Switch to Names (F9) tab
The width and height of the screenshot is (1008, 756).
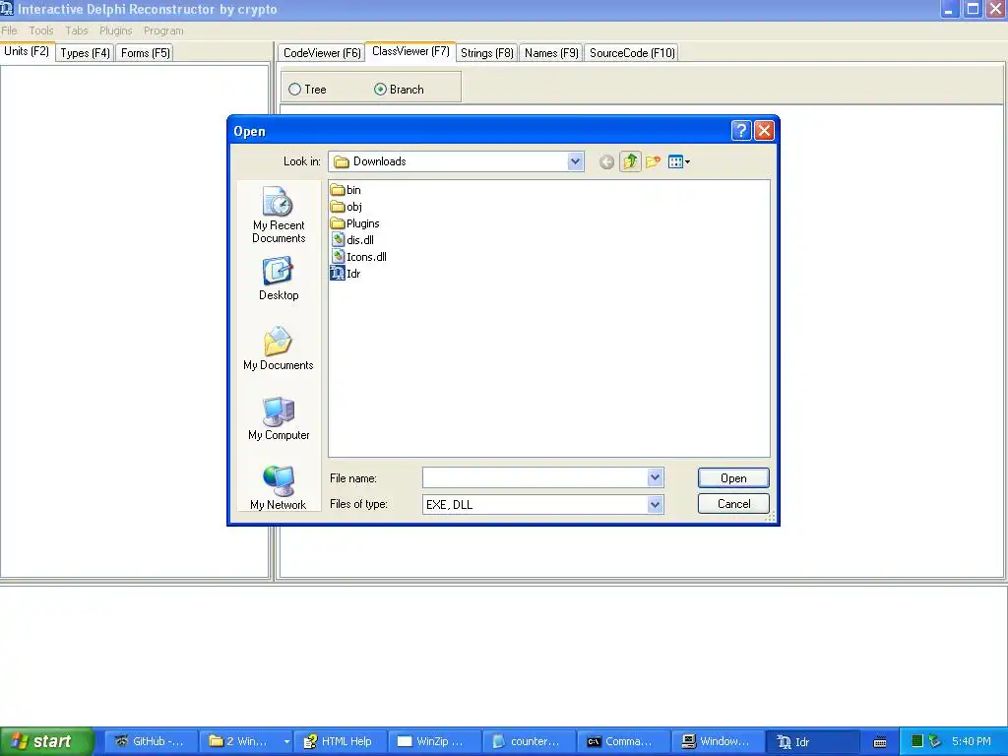point(551,53)
